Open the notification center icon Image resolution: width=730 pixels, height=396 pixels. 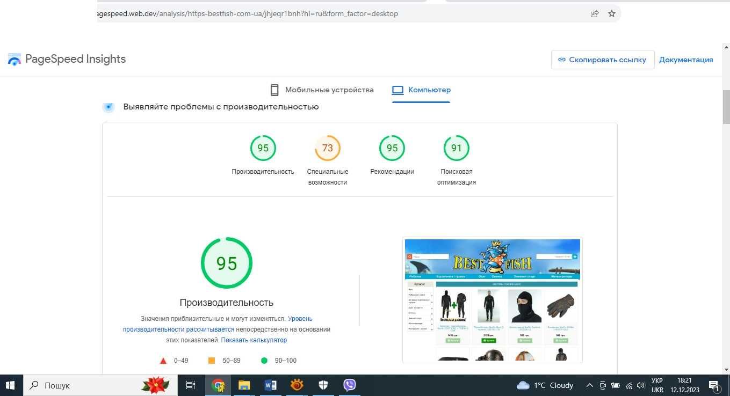[x=714, y=385]
